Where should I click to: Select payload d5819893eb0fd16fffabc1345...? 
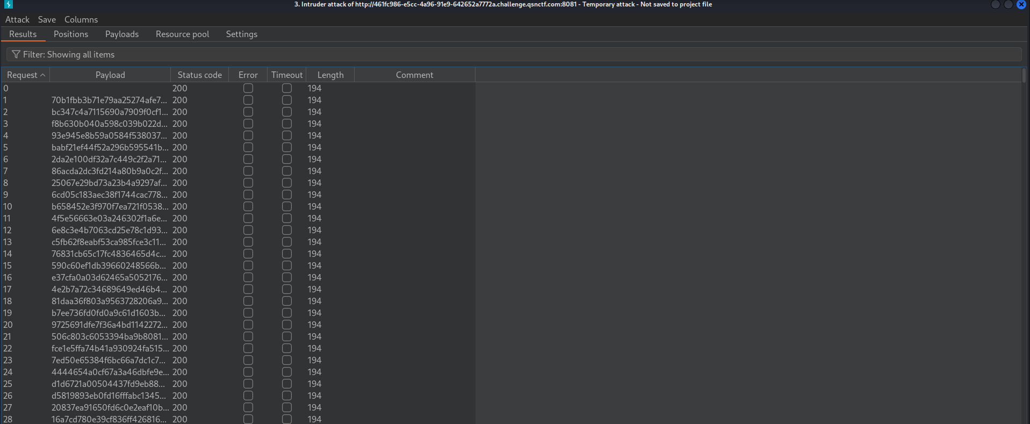click(x=110, y=396)
